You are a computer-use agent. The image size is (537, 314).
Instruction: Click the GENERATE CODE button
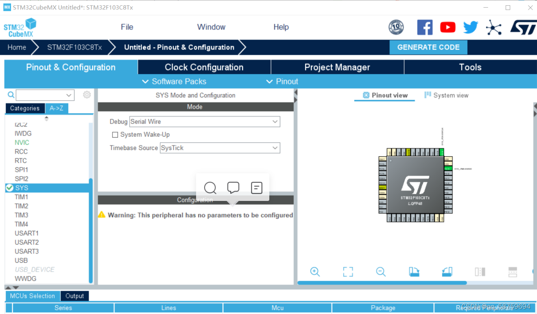[428, 47]
